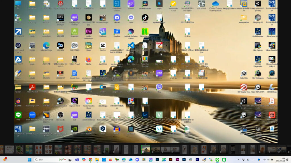Screen dimensions: 291x163
Task: Open Adobe Creative Cloud desktop icon
Action: (x=89, y=101)
